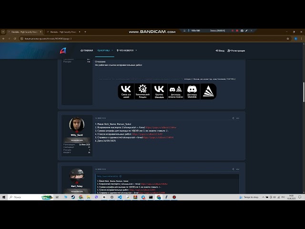This screenshot has height=229, width=305.
Task: Switch to the second Glendale browser tab
Action: [63, 32]
